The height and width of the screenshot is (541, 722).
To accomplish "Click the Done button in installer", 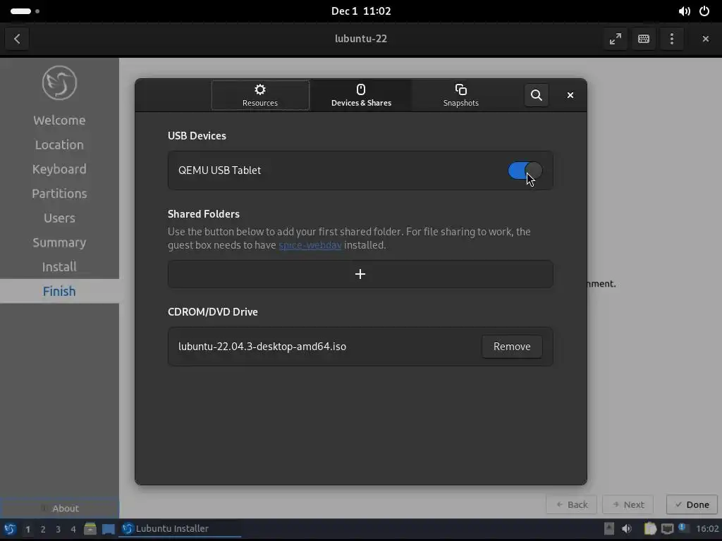I will tap(692, 504).
